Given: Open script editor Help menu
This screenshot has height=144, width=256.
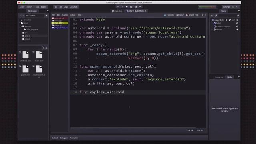Looking at the screenshot, I should click(79, 15).
